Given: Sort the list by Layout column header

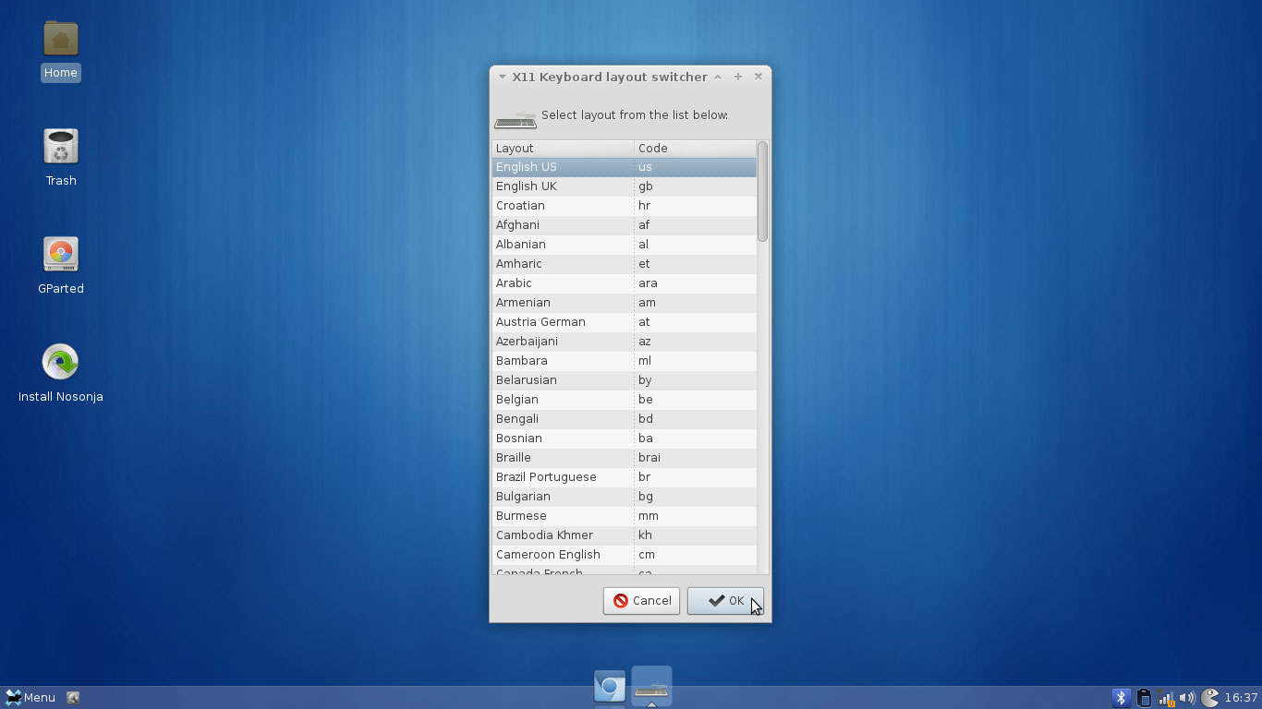Looking at the screenshot, I should (x=562, y=148).
